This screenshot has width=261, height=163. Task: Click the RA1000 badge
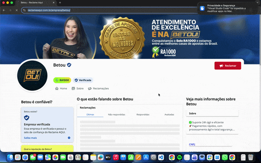[62, 80]
